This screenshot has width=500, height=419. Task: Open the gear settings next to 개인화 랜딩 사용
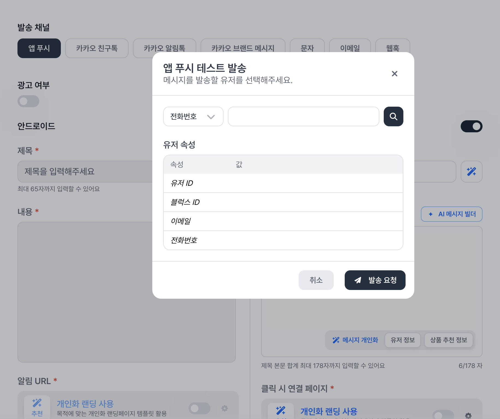click(224, 408)
